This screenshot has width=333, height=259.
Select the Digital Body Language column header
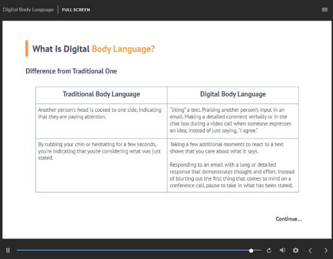click(233, 94)
